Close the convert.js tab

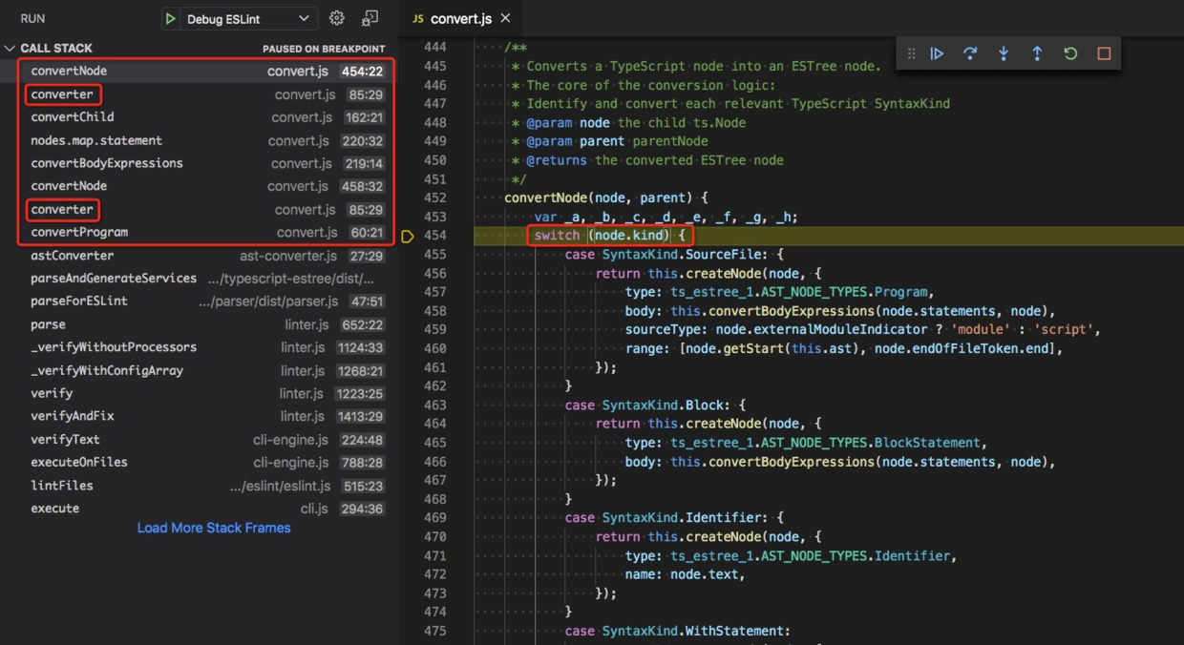point(505,17)
